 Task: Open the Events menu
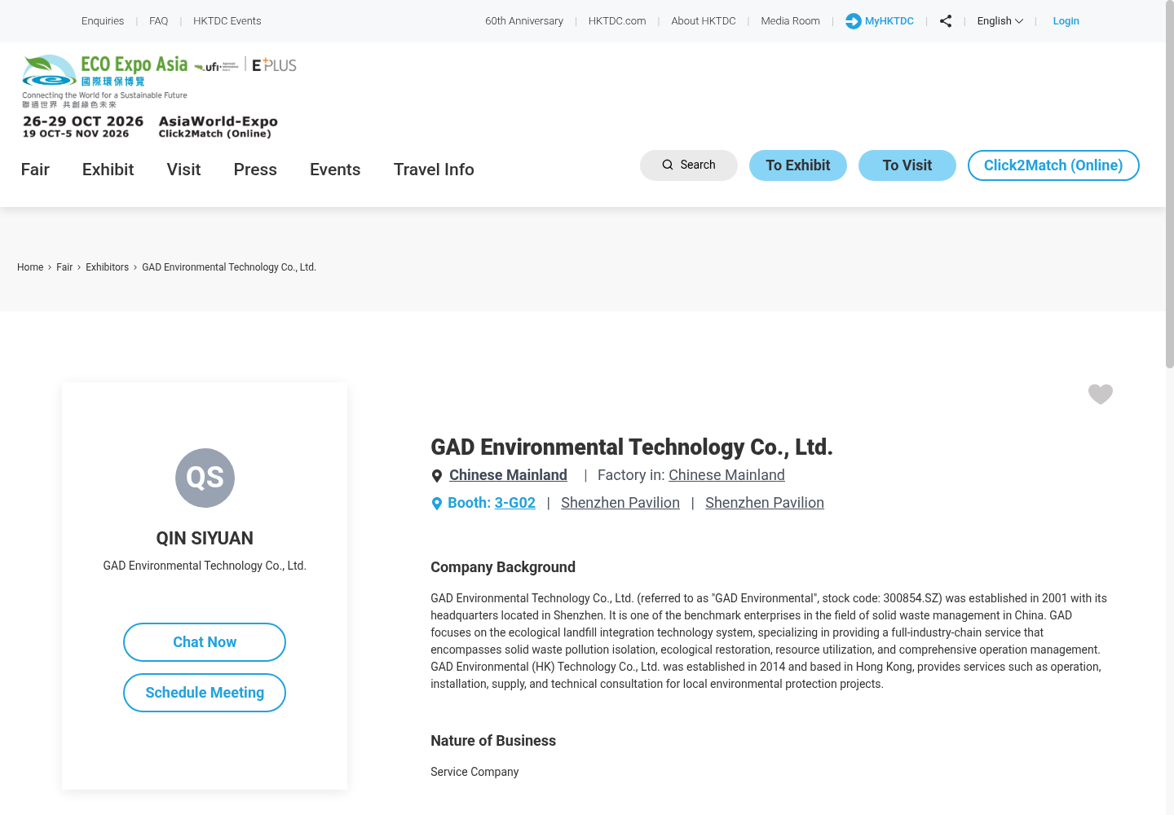[x=335, y=170]
